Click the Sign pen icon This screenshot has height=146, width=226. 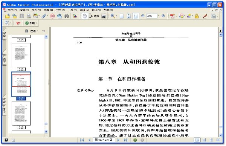pos(205,16)
